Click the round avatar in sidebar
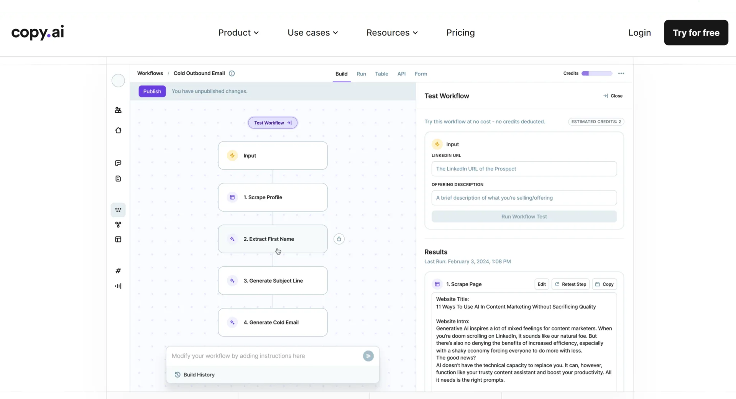This screenshot has height=399, width=736. coord(118,80)
